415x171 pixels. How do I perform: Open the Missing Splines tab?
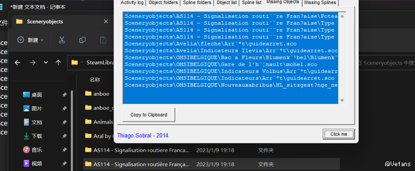point(320,3)
